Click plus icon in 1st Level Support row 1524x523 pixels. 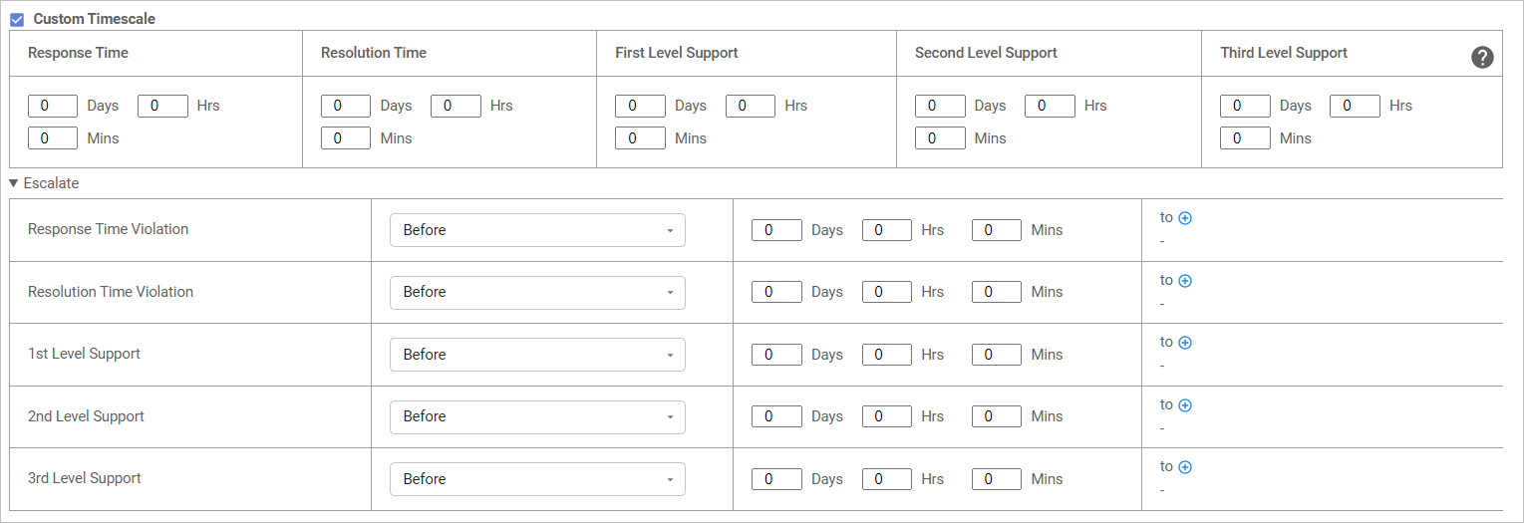[1185, 343]
